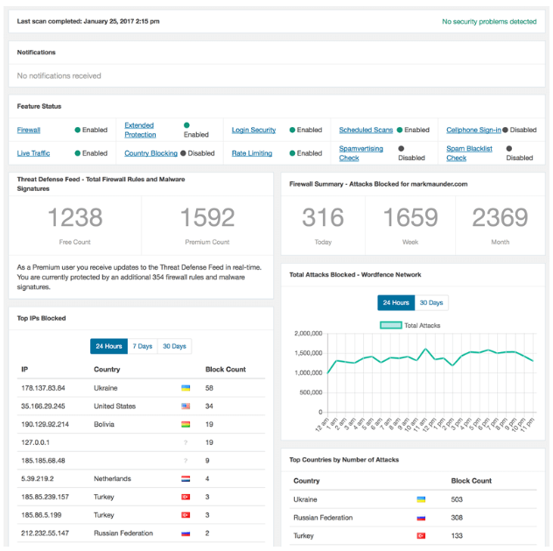The width and height of the screenshot is (553, 551).
Task: Click Ukraine flag in Top Countries table
Action: [x=421, y=499]
